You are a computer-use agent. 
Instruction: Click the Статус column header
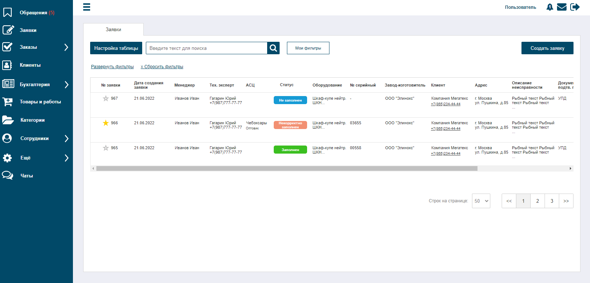(x=287, y=85)
